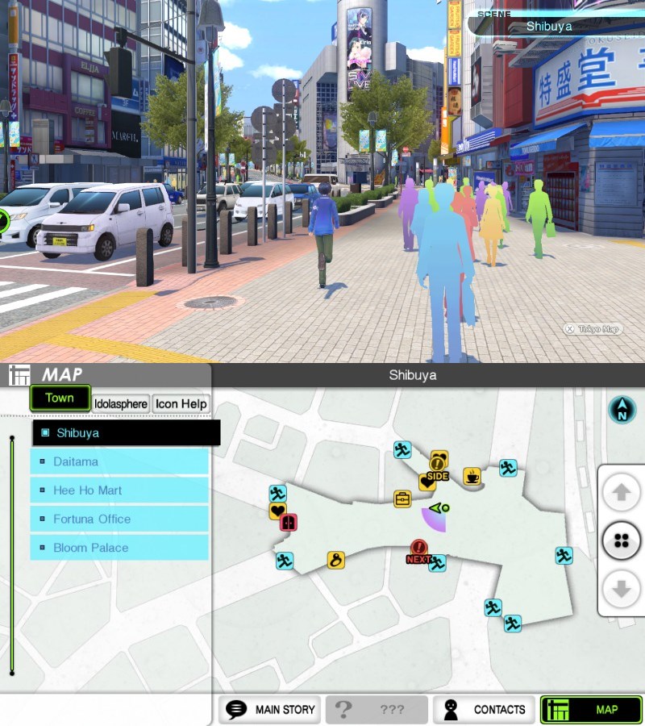Select Bloom Palace in the town list
This screenshot has height=726, width=645.
119,548
